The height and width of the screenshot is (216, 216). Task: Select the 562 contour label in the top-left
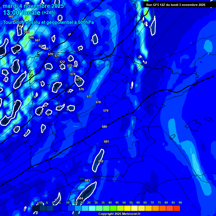[11, 16]
